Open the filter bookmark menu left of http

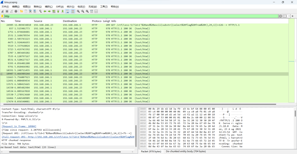point(2,16)
